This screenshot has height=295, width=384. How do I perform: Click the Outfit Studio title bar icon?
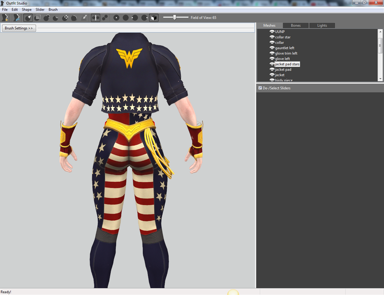[x=3, y=3]
